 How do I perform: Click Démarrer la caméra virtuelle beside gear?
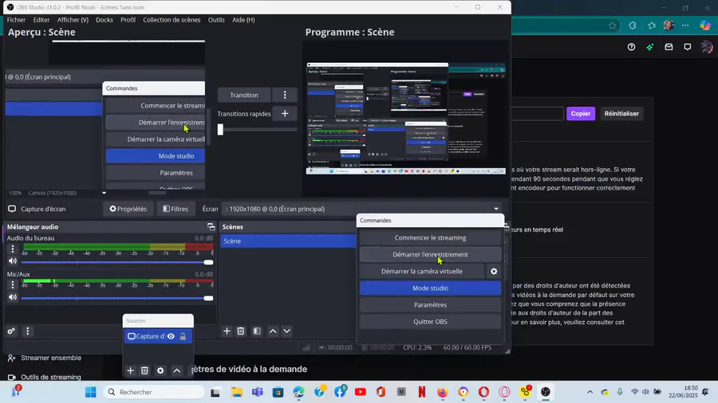tap(422, 272)
